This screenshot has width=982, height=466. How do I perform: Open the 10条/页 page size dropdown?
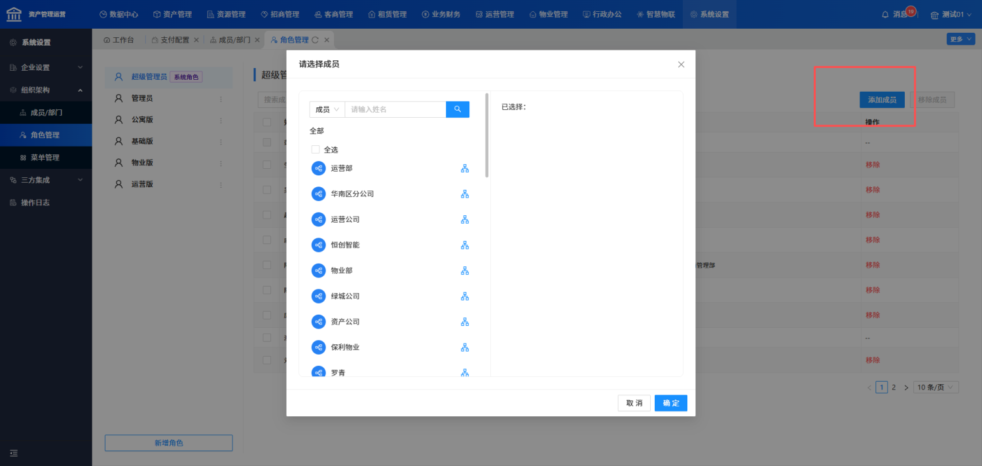tap(937, 387)
